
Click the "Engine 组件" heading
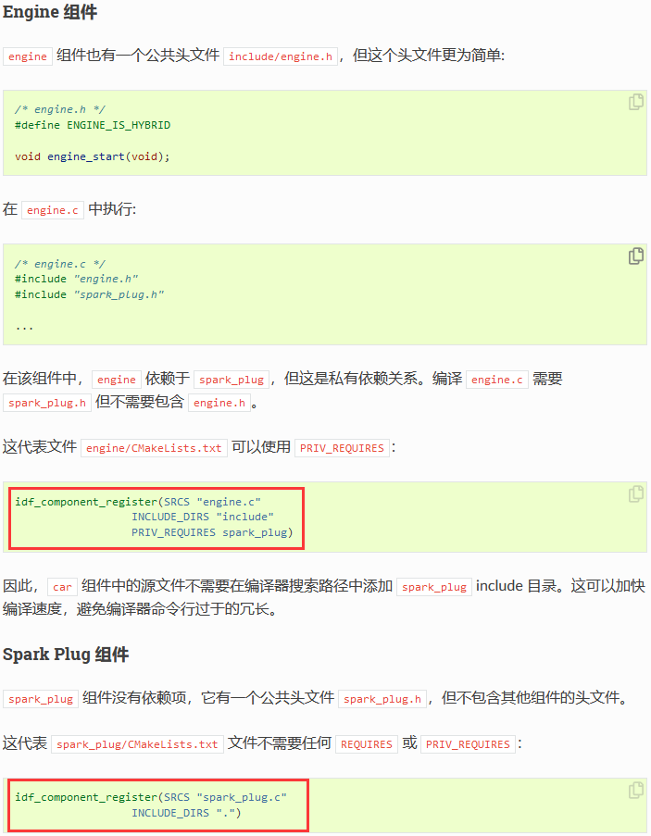point(50,12)
